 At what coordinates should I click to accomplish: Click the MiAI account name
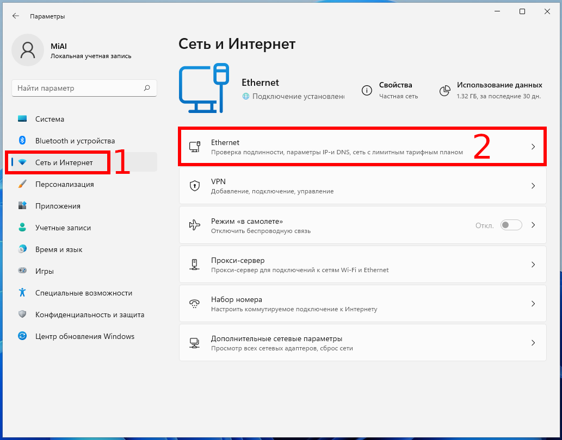[59, 47]
